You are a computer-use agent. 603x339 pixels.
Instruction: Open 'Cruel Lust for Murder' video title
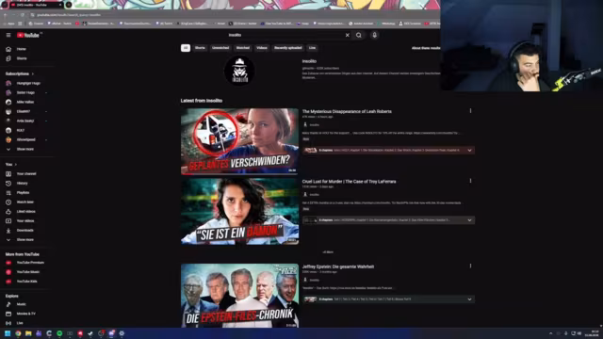click(349, 182)
